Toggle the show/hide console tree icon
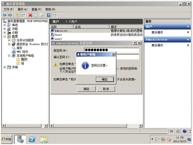 [23, 15]
